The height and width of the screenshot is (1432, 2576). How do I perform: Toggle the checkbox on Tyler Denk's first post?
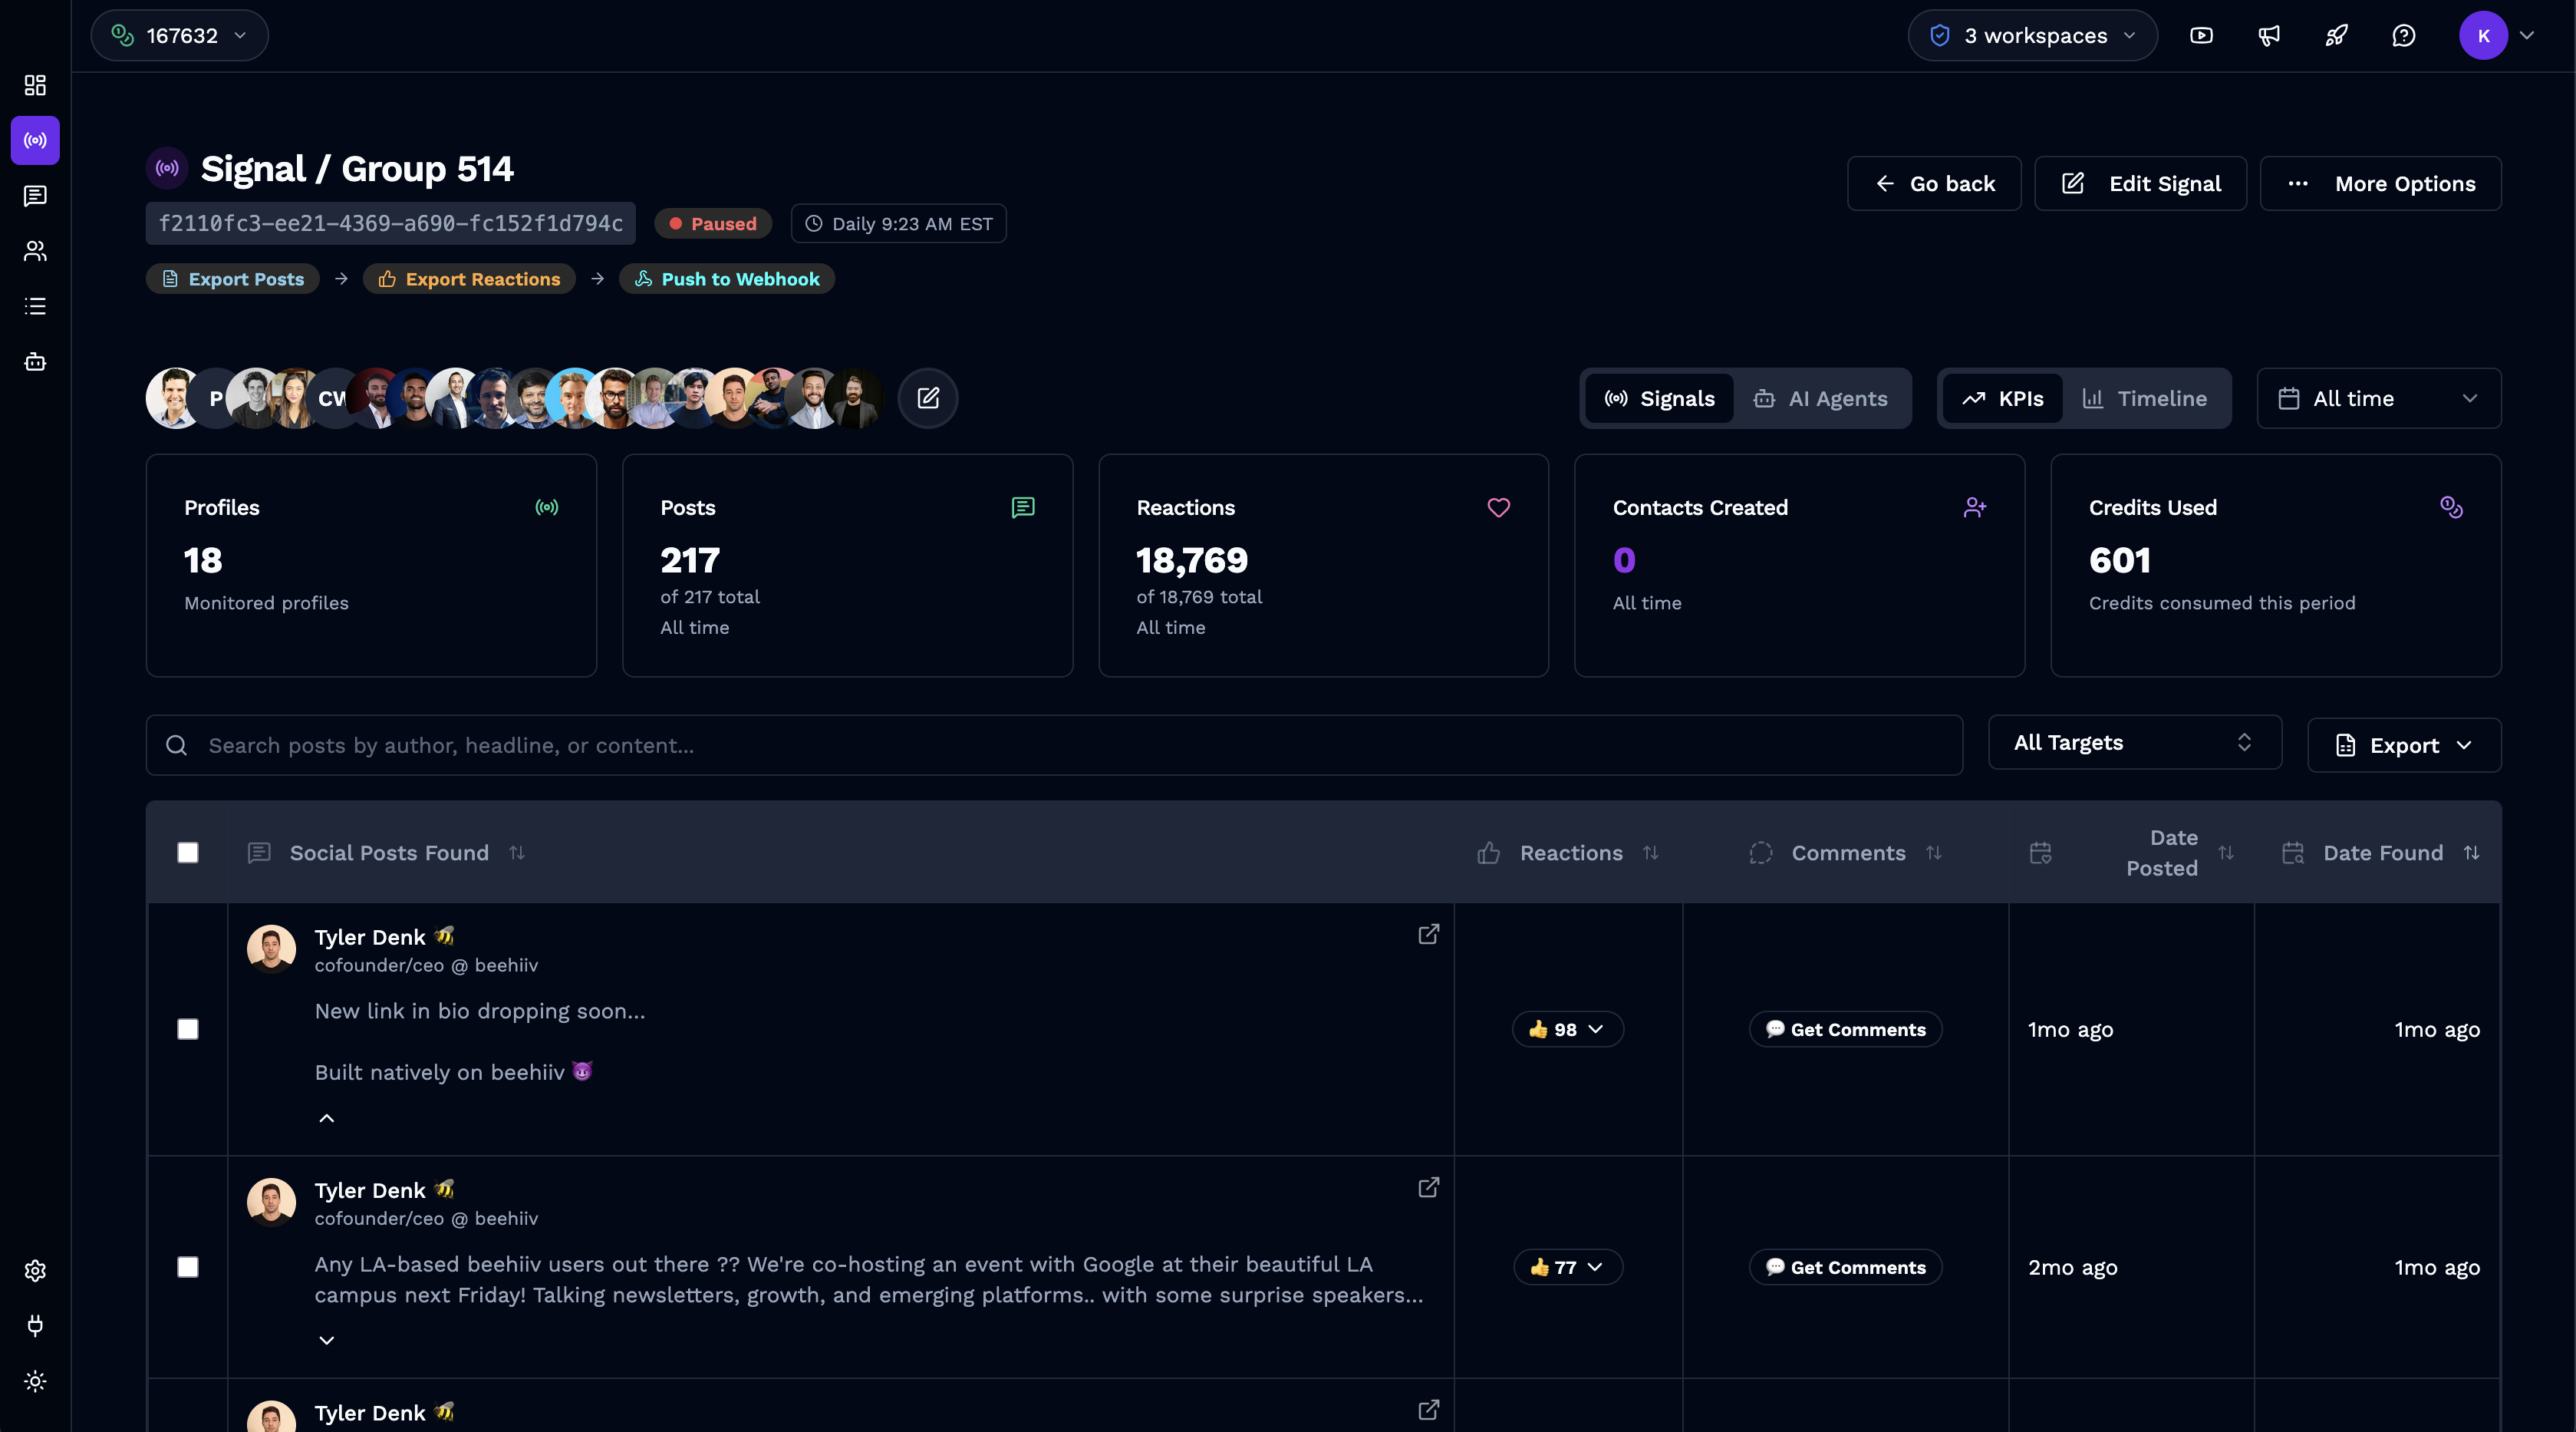[x=188, y=1028]
